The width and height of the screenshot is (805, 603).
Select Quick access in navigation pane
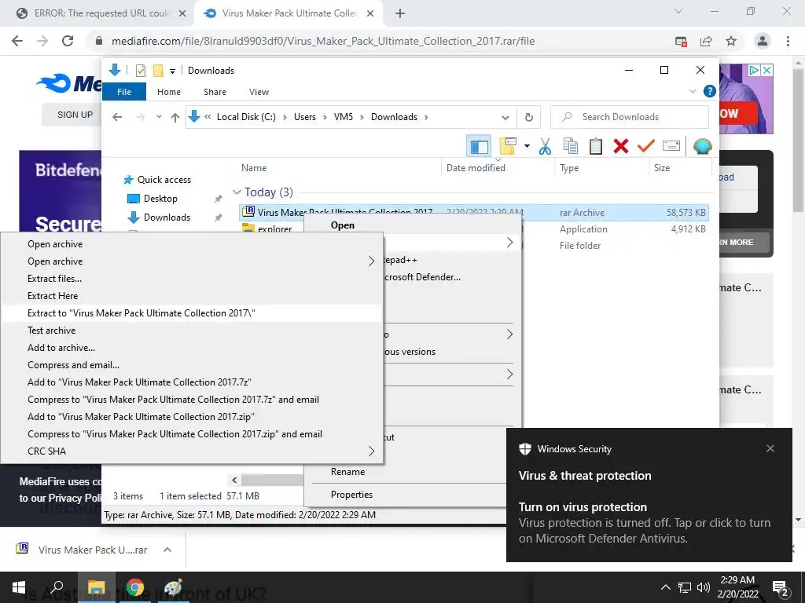[x=164, y=180]
